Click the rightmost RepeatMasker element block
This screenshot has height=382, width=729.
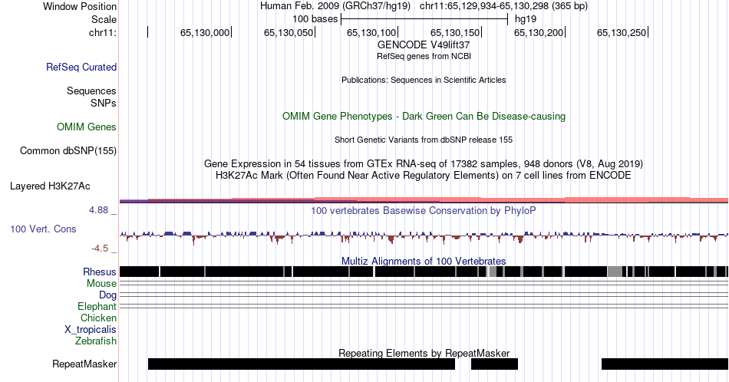(665, 364)
